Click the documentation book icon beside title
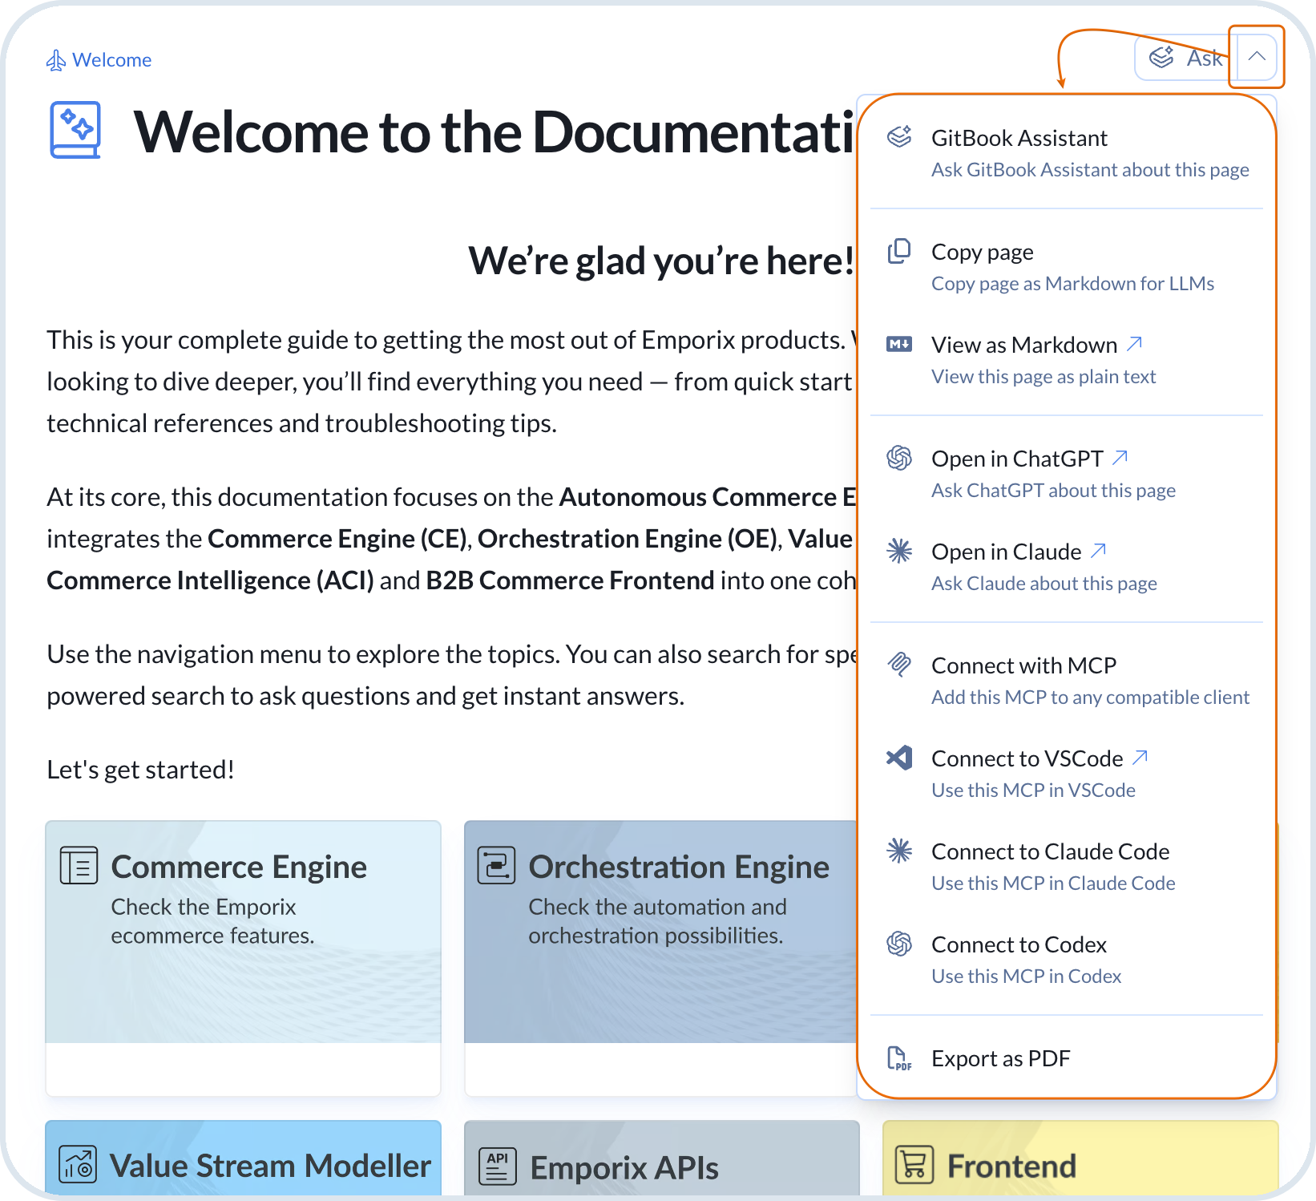The image size is (1316, 1201). (76, 130)
